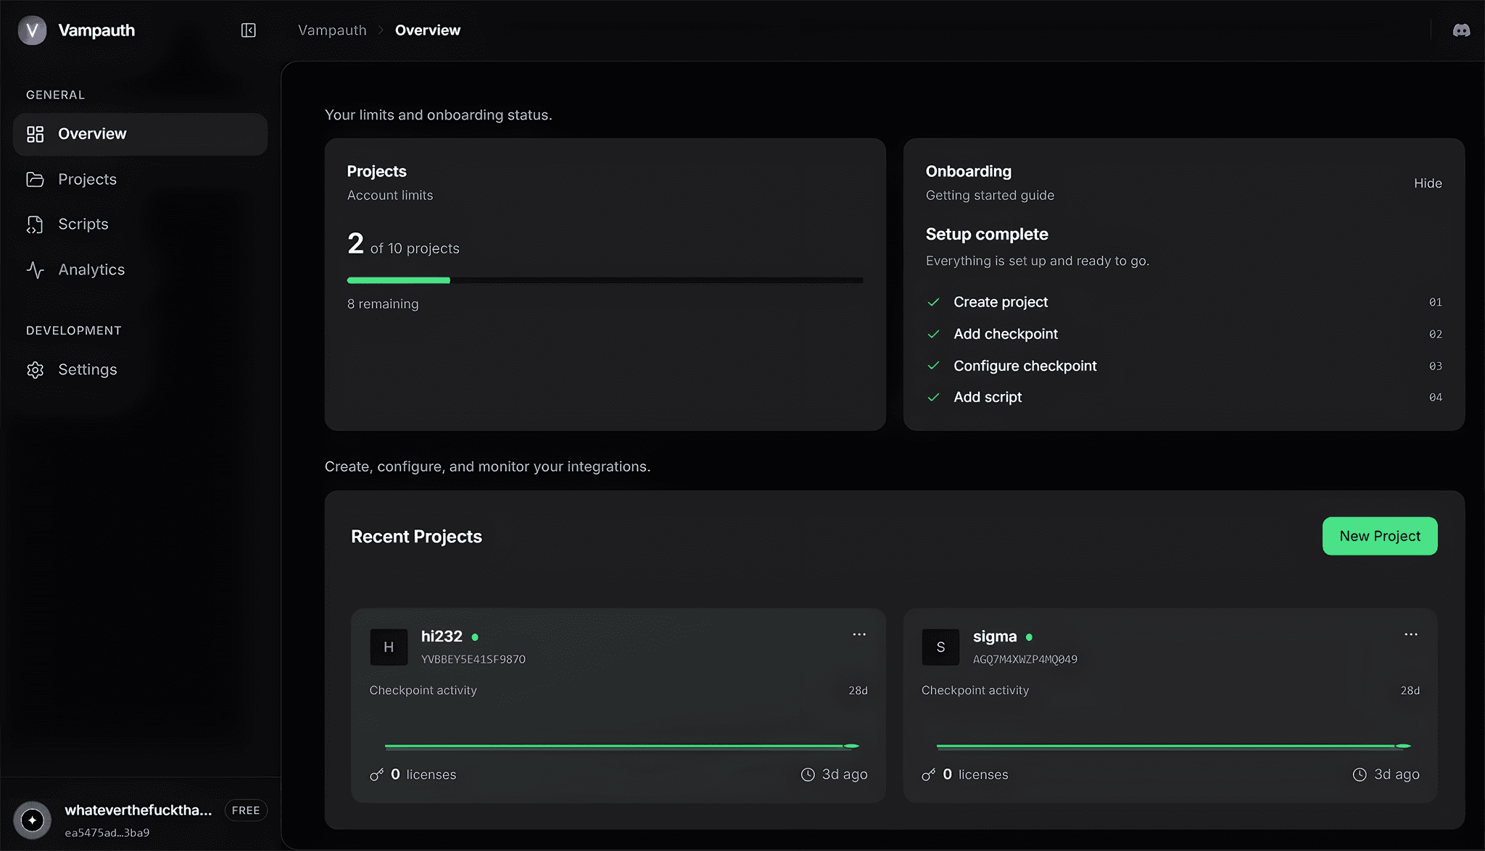
Task: Click the 8 remaining text
Action: 383,304
